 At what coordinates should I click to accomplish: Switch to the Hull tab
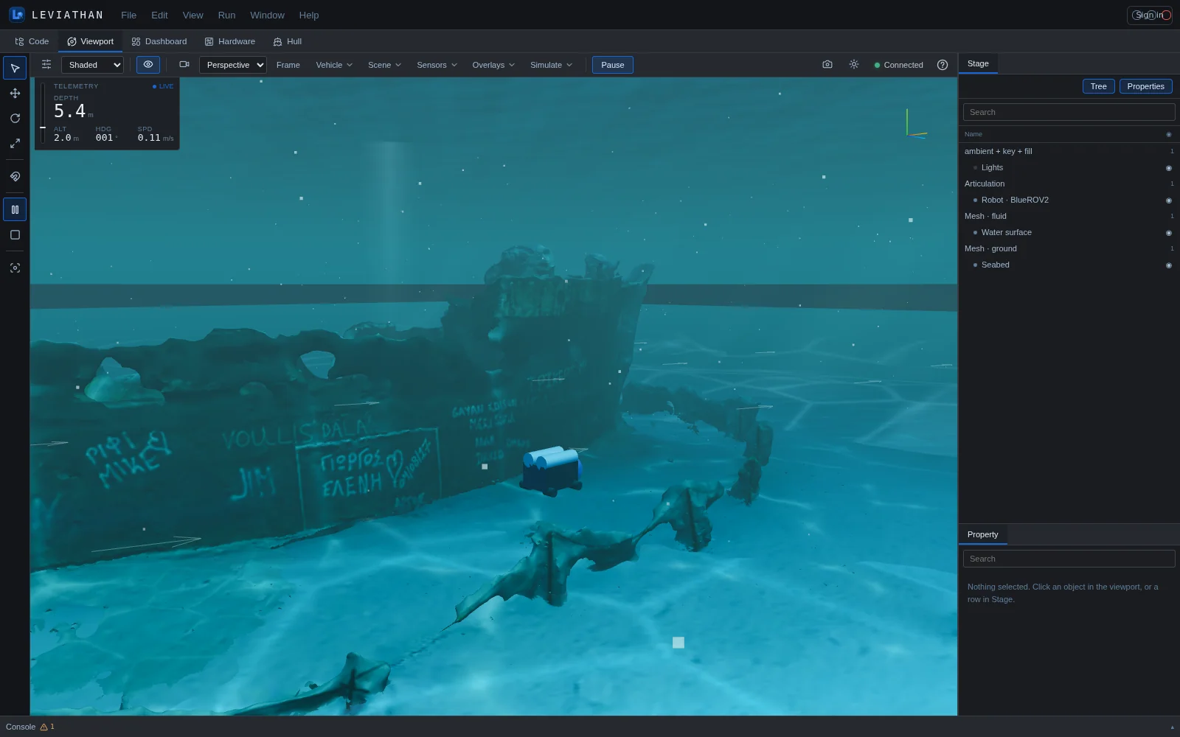[288, 41]
